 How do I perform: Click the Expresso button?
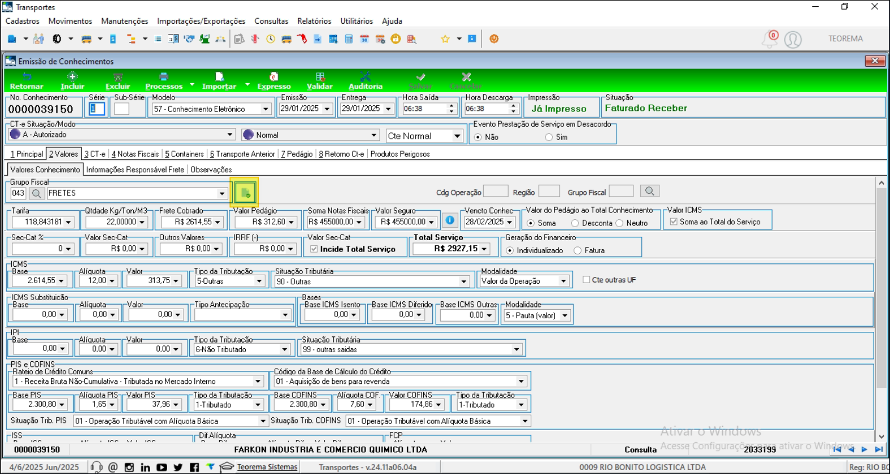click(x=274, y=81)
